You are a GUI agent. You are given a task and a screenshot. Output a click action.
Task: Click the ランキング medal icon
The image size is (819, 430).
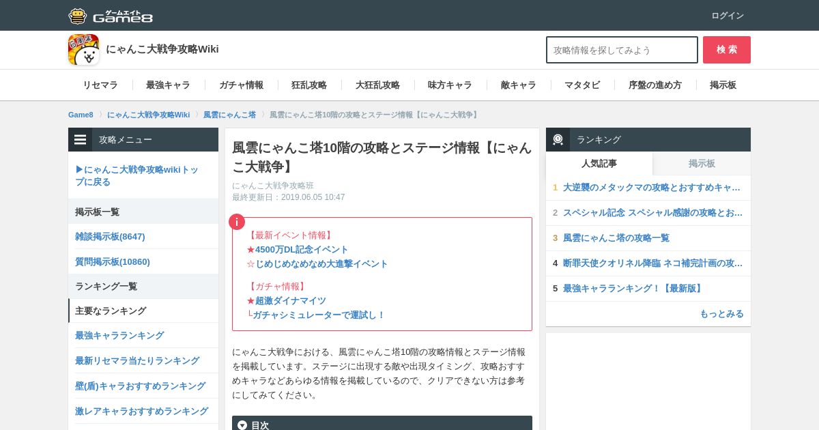(558, 139)
